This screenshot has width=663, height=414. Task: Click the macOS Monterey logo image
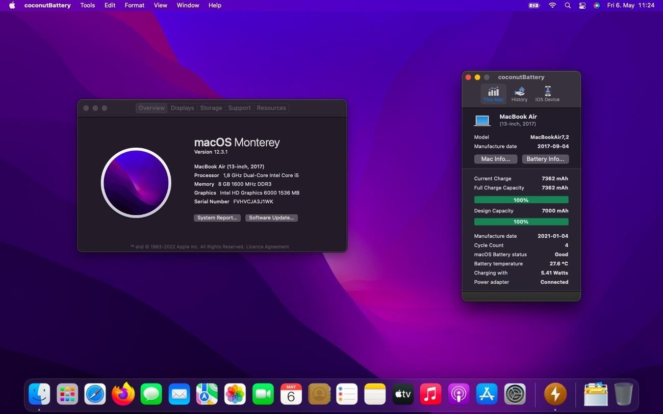[x=136, y=183]
